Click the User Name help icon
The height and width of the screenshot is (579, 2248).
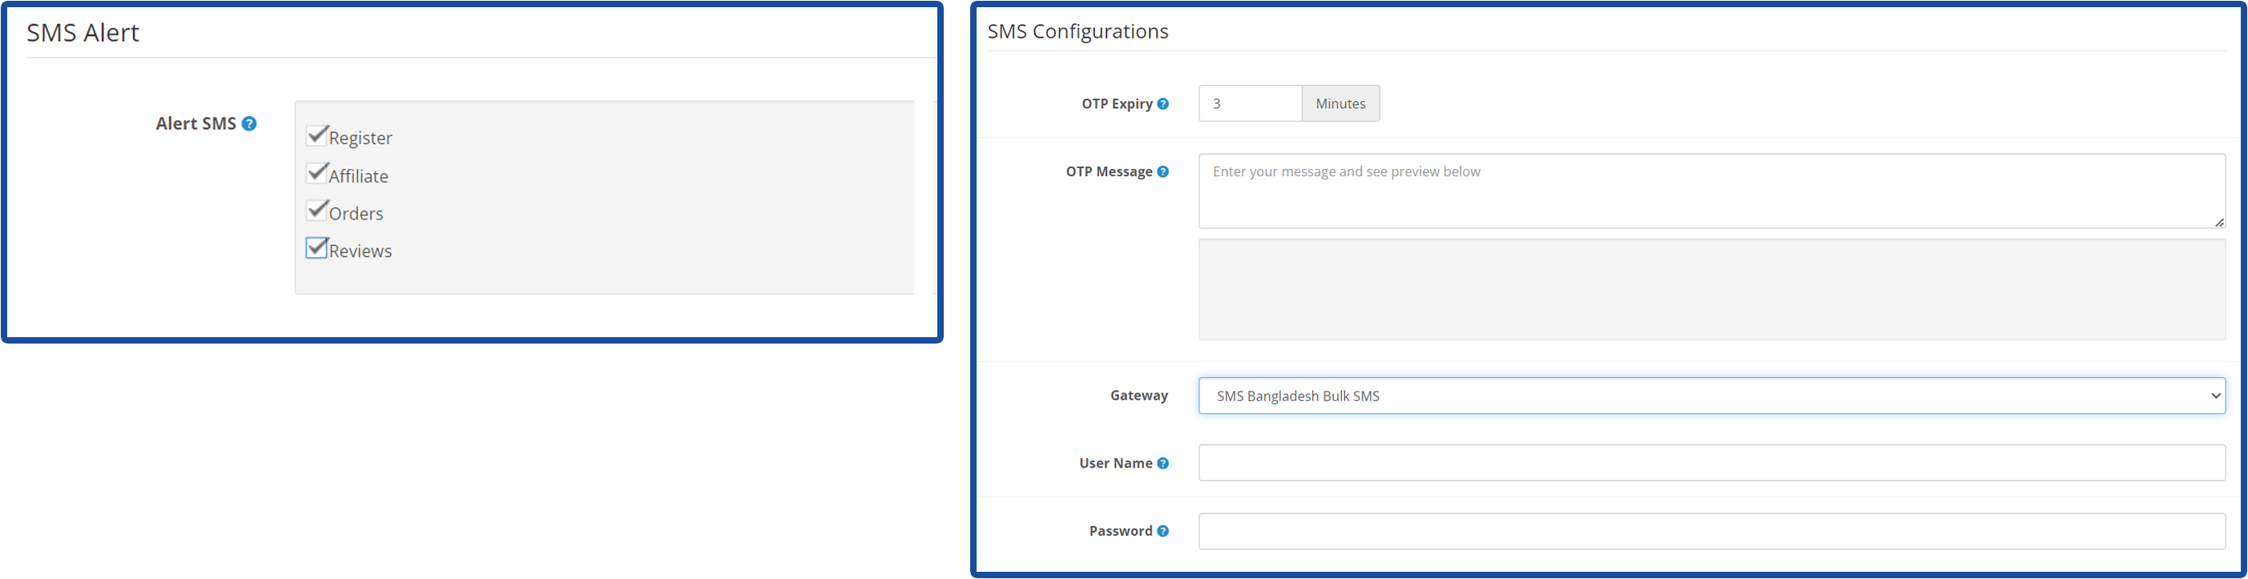click(1162, 463)
